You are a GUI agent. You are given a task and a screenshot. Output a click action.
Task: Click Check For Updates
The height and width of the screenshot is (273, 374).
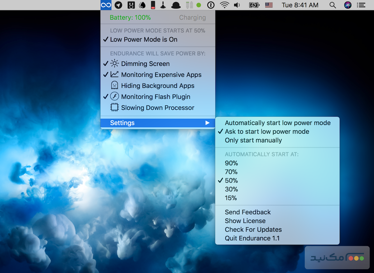253,229
